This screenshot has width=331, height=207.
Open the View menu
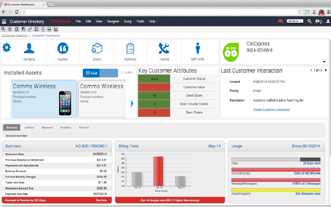click(99, 22)
